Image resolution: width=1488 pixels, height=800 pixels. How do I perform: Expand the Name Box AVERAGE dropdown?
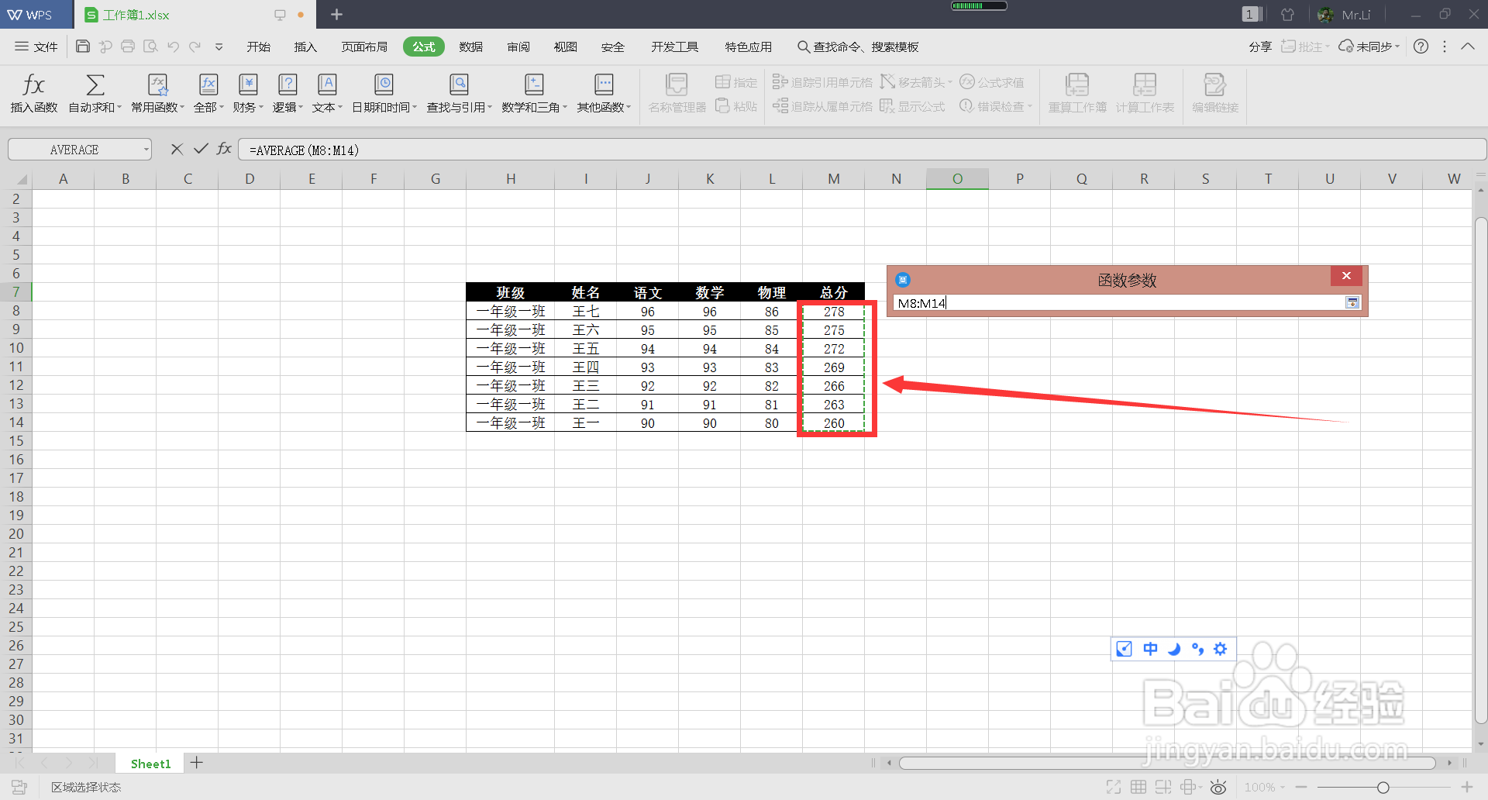(146, 150)
